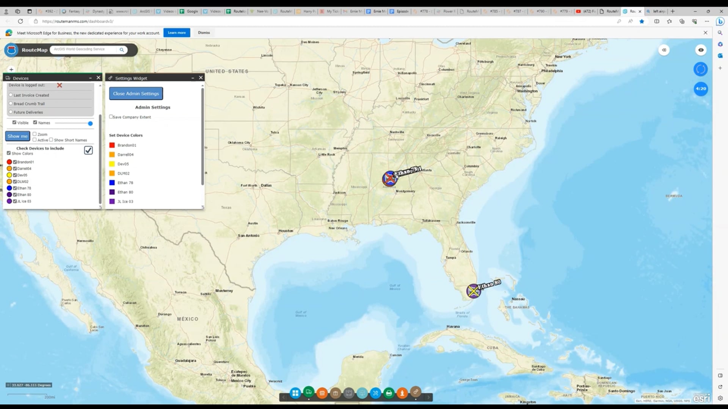Open the orange storefront widget in dock

tap(322, 393)
